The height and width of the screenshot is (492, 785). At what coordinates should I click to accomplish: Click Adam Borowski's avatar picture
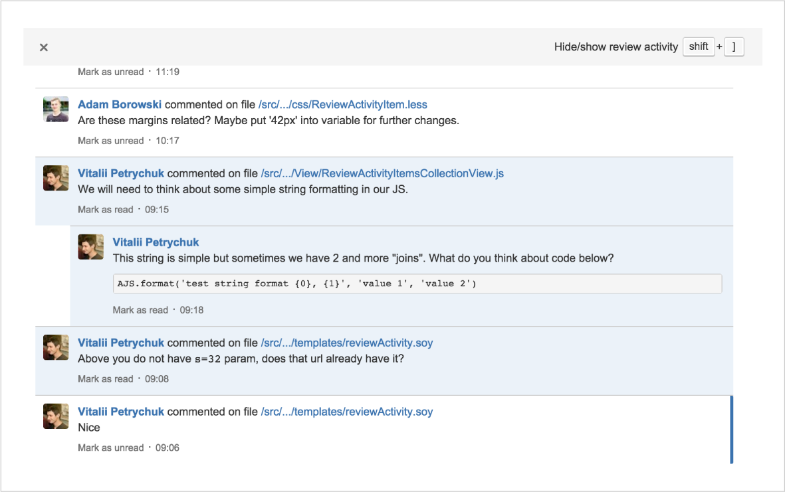click(x=56, y=109)
